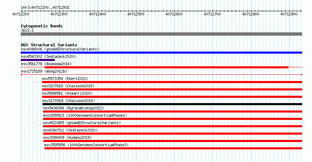Click the red bar under nsv5438394

tap(172, 112)
